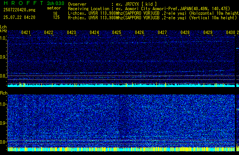
Task: Click the Rch 0.8 kHz axis label
Action: click(3, 142)
